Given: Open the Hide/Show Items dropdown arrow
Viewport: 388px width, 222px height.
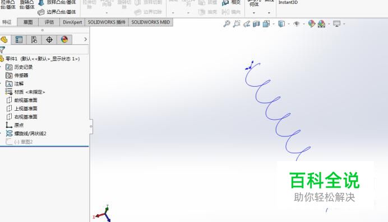Looking at the screenshot, I should click(x=304, y=24).
